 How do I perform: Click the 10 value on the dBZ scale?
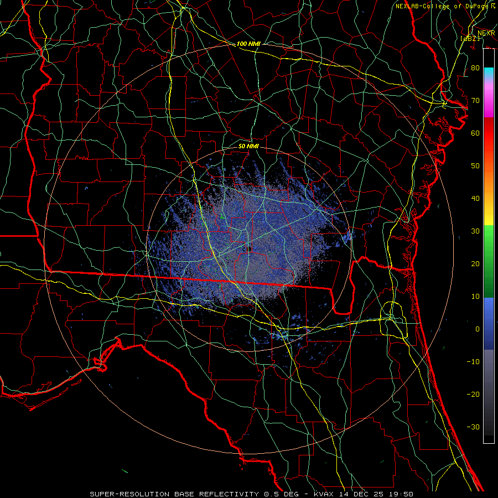coord(475,297)
